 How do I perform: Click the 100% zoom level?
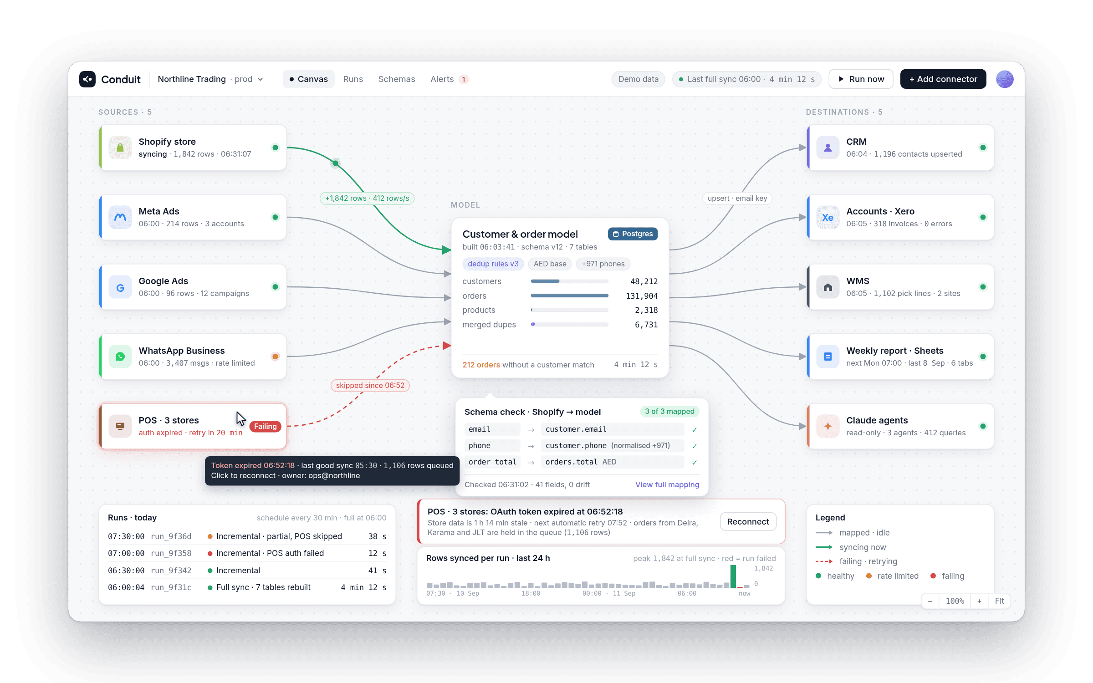[955, 601]
